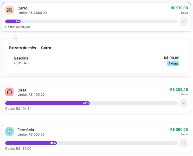
Task: Click the timeline connector circle below Carro
Action: (x=16, y=37)
